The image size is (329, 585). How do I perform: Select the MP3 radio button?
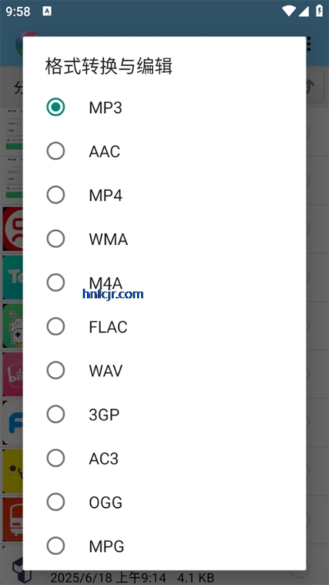pos(56,107)
